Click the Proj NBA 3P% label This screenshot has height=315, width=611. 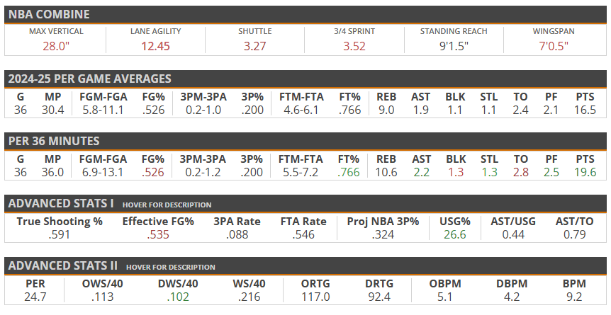383,222
